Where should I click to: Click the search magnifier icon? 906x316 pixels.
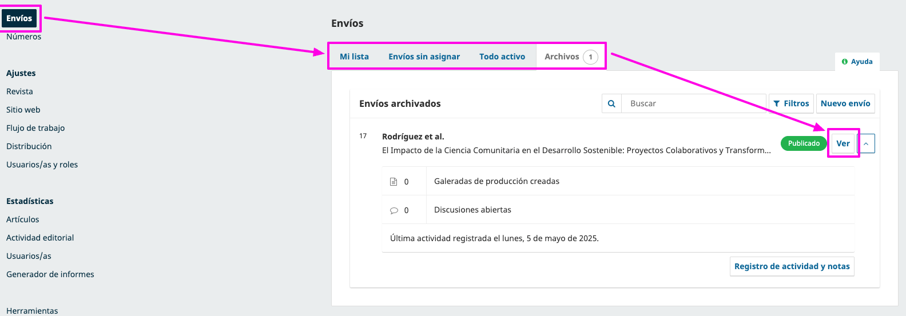click(x=611, y=103)
